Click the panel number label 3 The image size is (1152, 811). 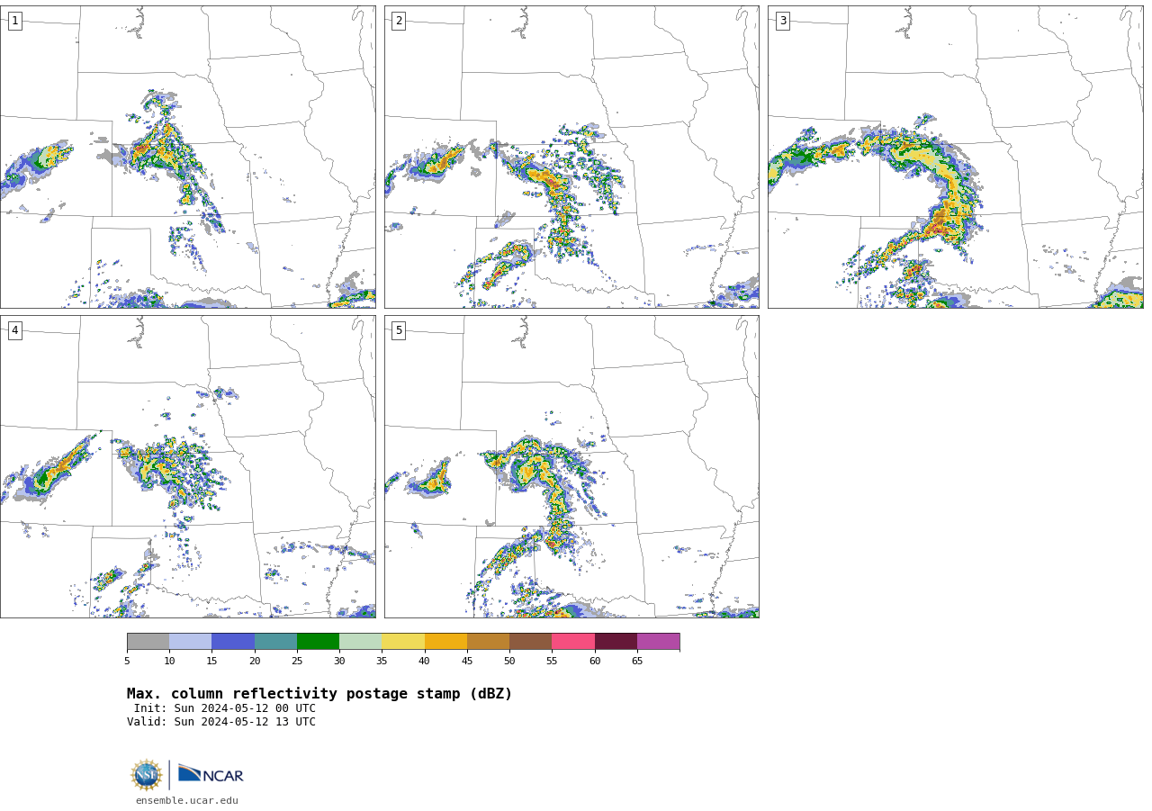pyautogui.click(x=782, y=21)
